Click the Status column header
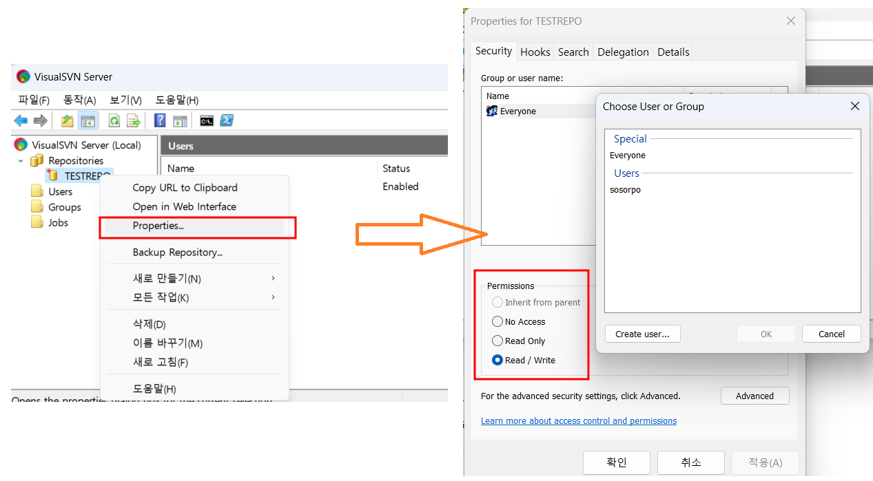The width and height of the screenshot is (873, 481). pyautogui.click(x=396, y=168)
